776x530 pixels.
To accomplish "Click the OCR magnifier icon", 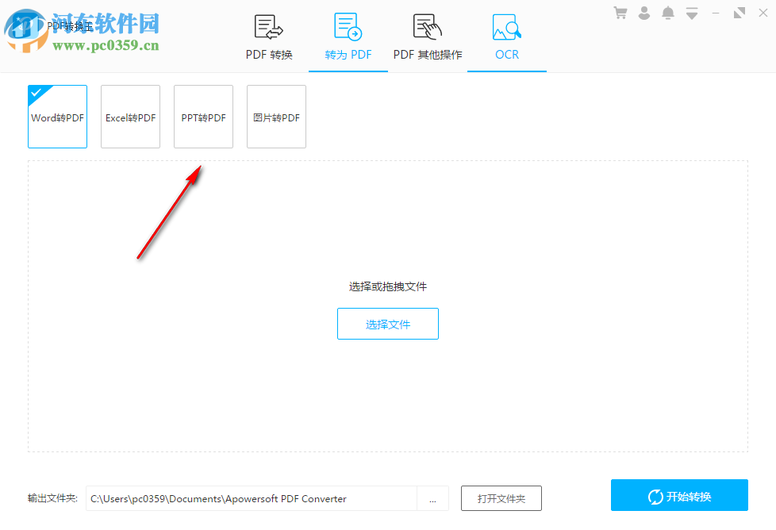I will coord(506,25).
